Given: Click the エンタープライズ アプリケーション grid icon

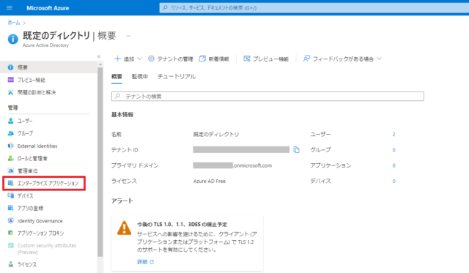Looking at the screenshot, I should 10,183.
